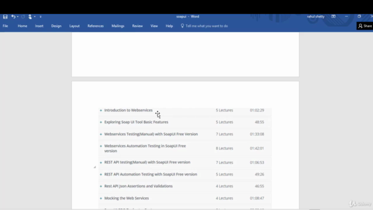The width and height of the screenshot is (373, 210).
Task: Click Webservices Automation Testing in SoapUI Free version
Action: point(145,148)
